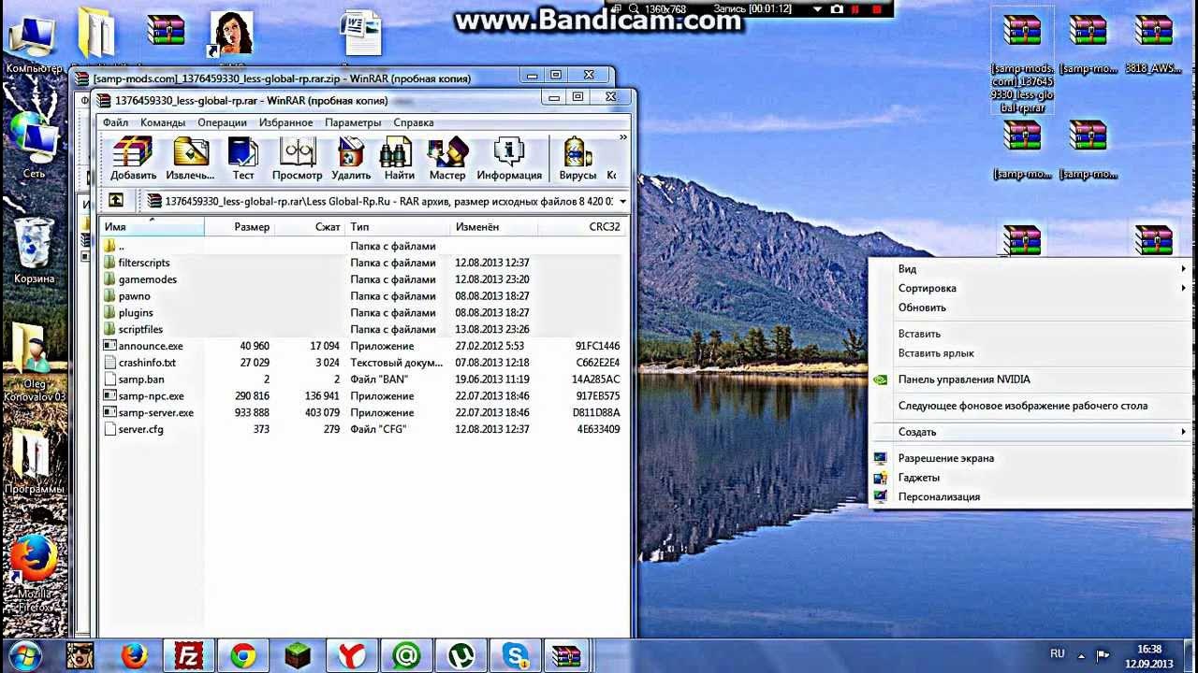Select the samp-server.exe file
This screenshot has height=673, width=1198.
[x=362, y=413]
